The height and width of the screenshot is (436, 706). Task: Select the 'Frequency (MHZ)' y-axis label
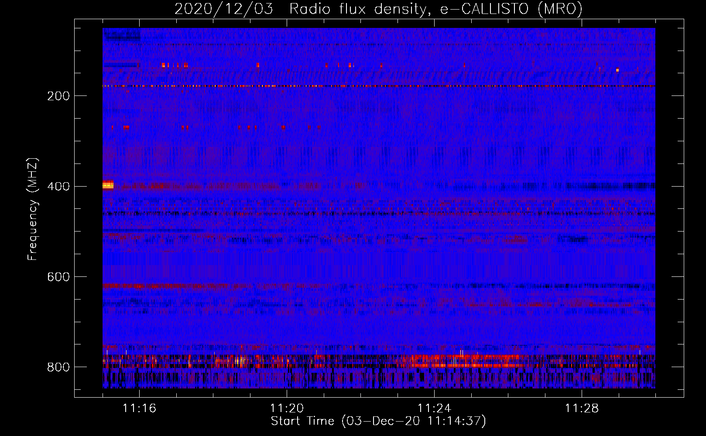click(x=33, y=209)
